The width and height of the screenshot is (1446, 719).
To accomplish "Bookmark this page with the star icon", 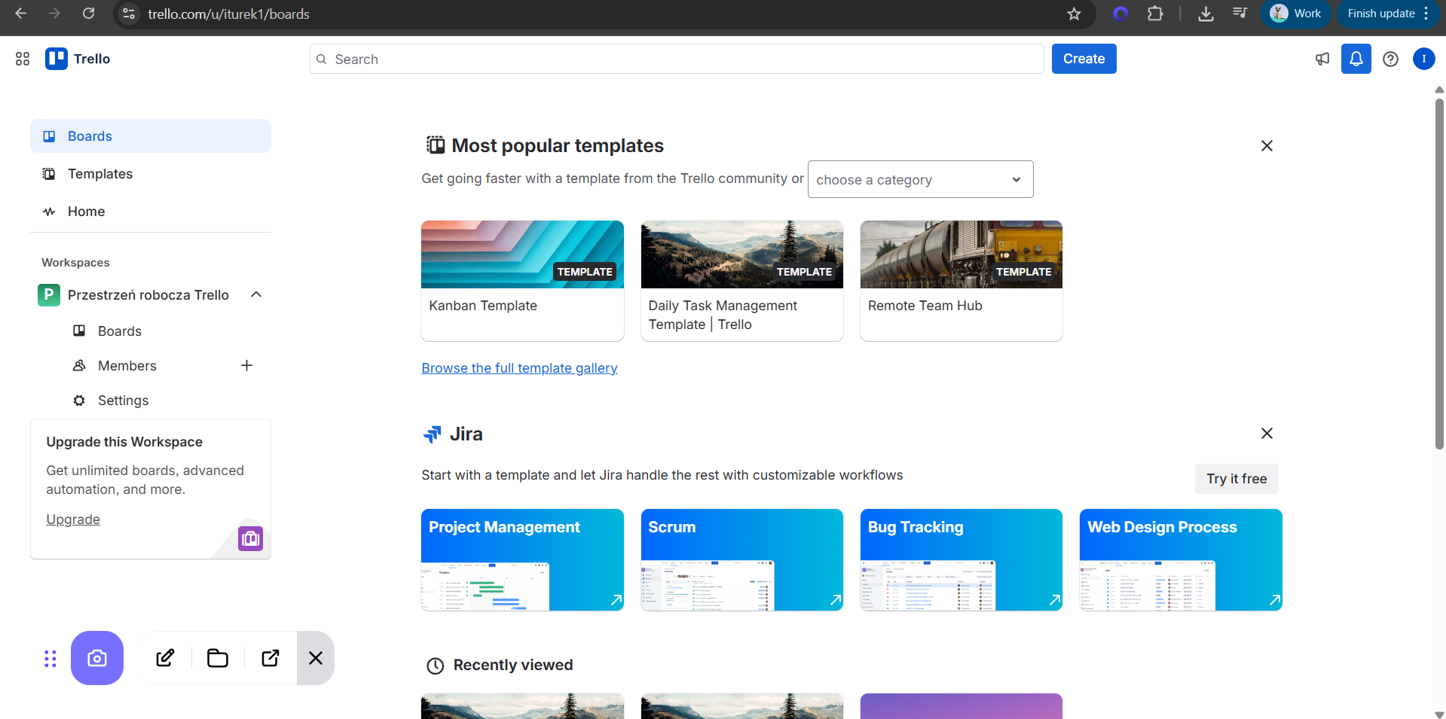I will (x=1074, y=14).
